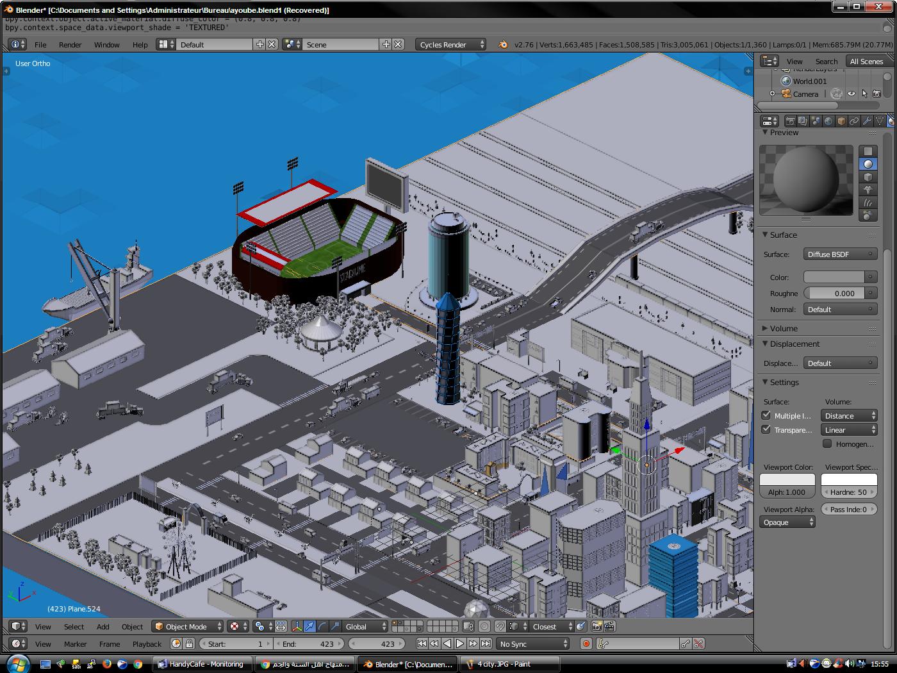The image size is (897, 673).
Task: Uncheck the Multiple Importance checkbox
Action: point(766,415)
